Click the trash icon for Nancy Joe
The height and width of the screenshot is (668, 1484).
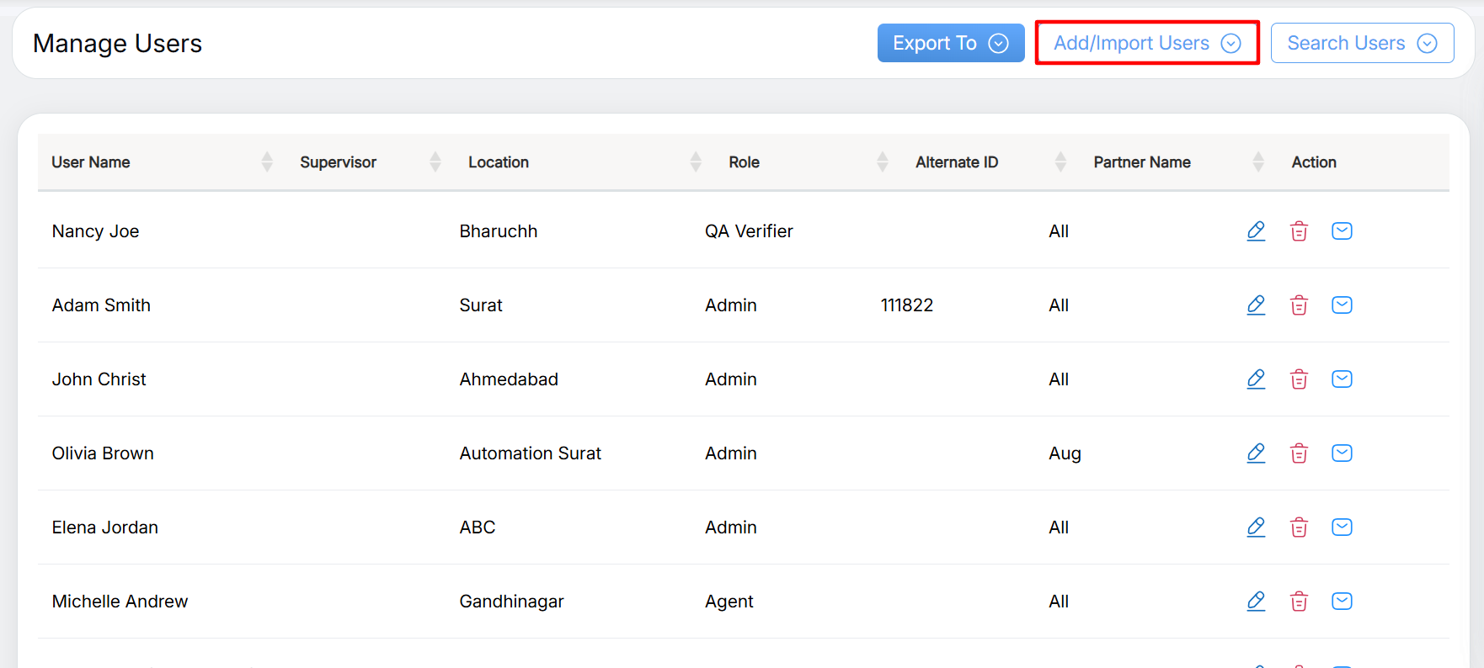[1299, 231]
